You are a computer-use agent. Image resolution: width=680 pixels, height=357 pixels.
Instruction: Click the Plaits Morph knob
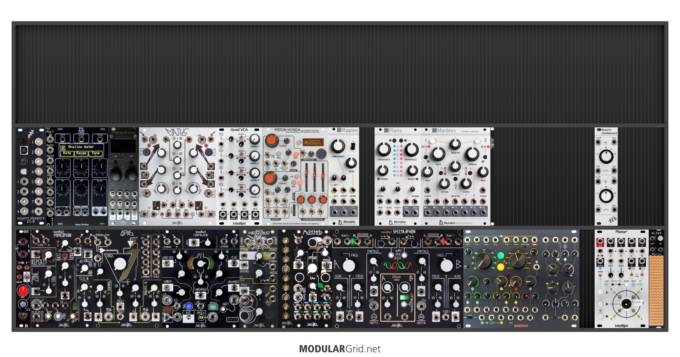[x=412, y=170]
